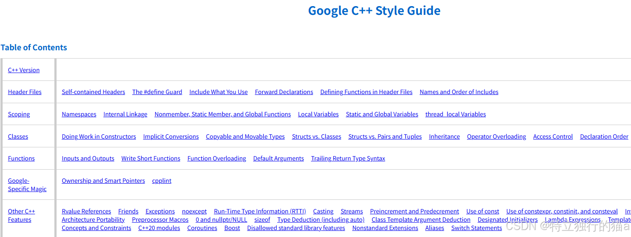Open Concepts and Constraints link
The width and height of the screenshot is (631, 237).
tap(96, 228)
